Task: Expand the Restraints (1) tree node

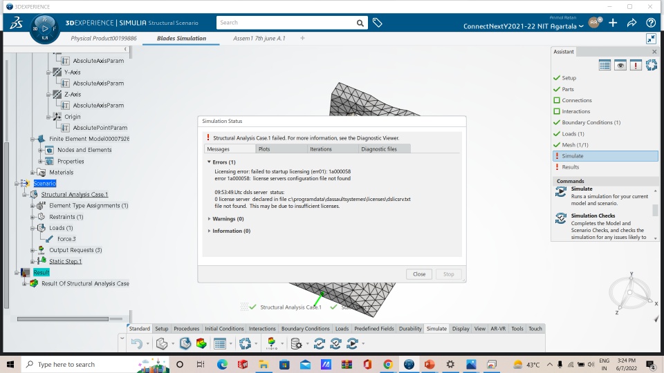Action: pos(33,217)
